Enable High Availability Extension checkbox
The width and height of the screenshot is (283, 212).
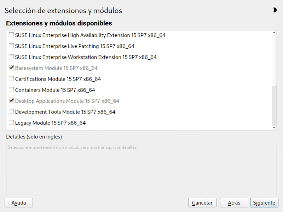click(x=11, y=35)
